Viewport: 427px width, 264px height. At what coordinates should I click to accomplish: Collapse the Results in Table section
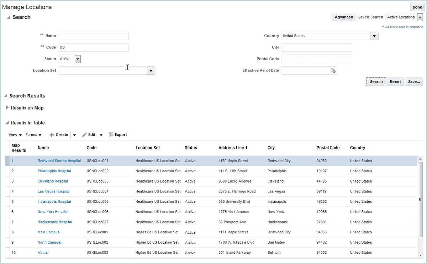tap(7, 123)
